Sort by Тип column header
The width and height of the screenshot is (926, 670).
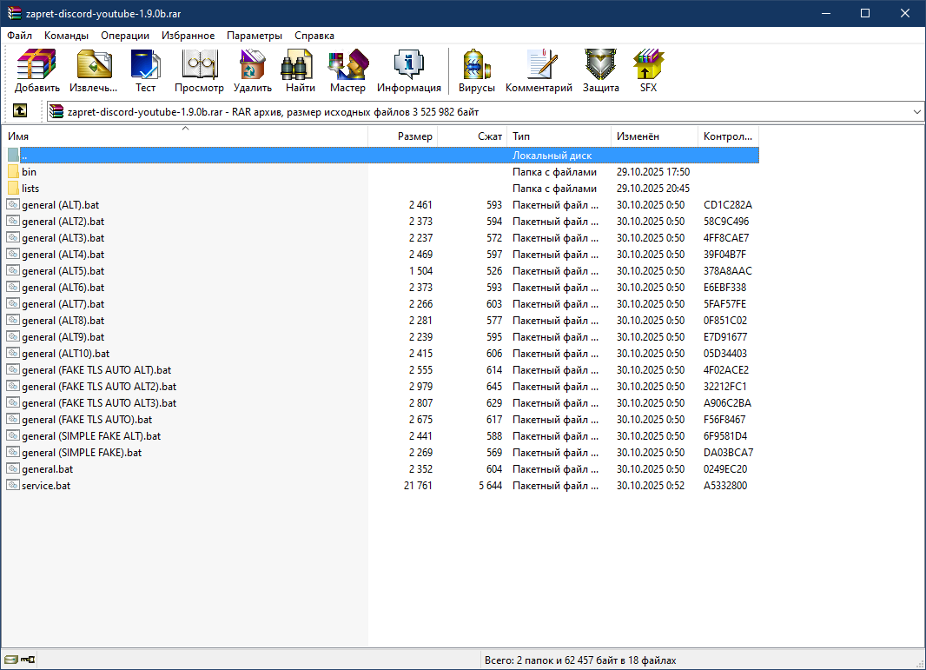pyautogui.click(x=559, y=136)
